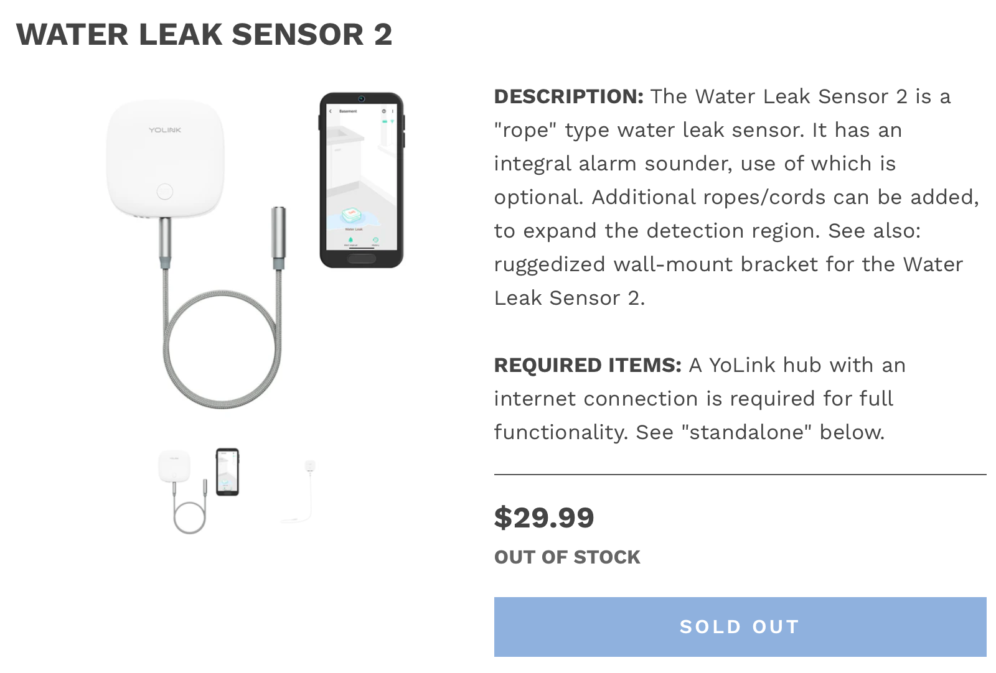
Task: Tap the phone's front camera notch area
Action: point(360,98)
